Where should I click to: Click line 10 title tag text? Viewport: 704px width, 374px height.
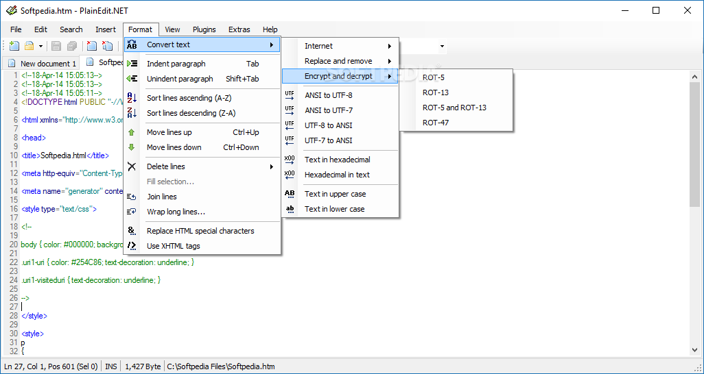click(x=65, y=155)
